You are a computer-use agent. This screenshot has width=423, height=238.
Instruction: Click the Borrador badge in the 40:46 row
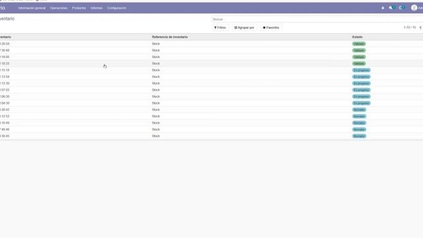(359, 130)
